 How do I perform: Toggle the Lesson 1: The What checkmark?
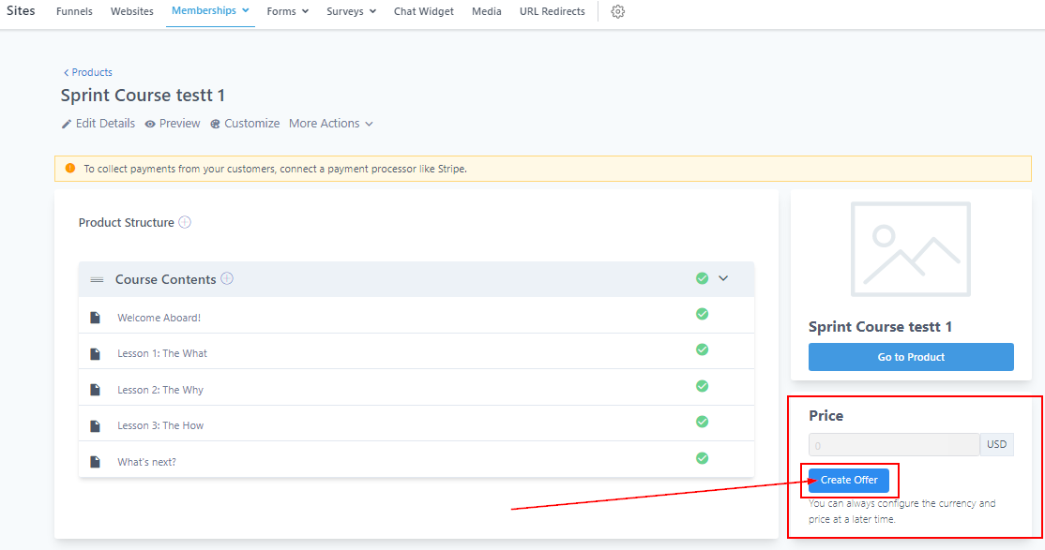click(x=702, y=349)
